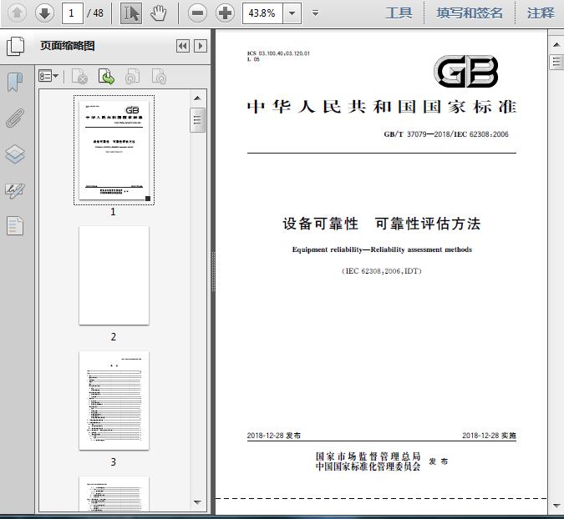Zoom in with the plus button
Screen dimensions: 564x519
pos(225,13)
